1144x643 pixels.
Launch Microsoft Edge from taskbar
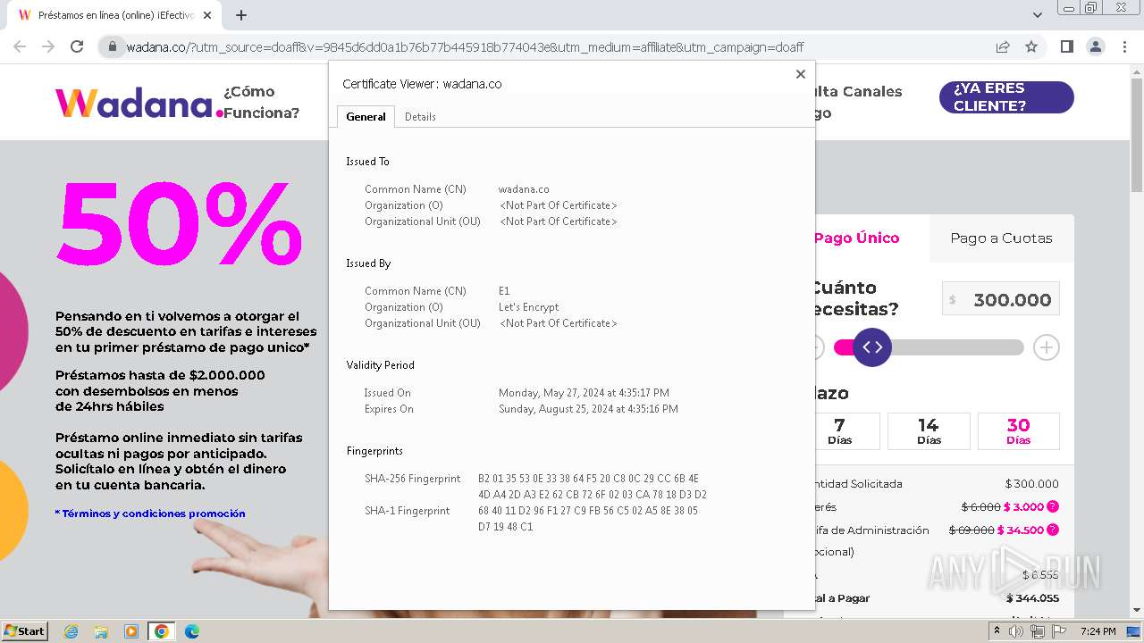click(x=191, y=631)
